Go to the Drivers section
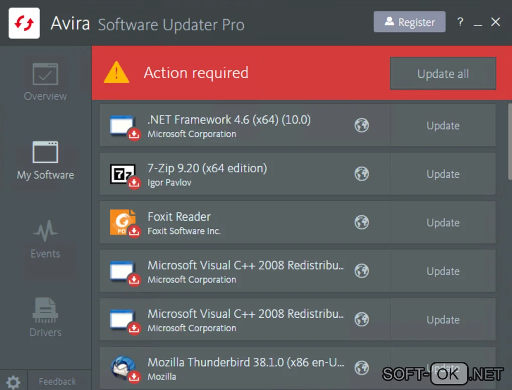Viewport: 512px width, 390px height. coord(45,318)
